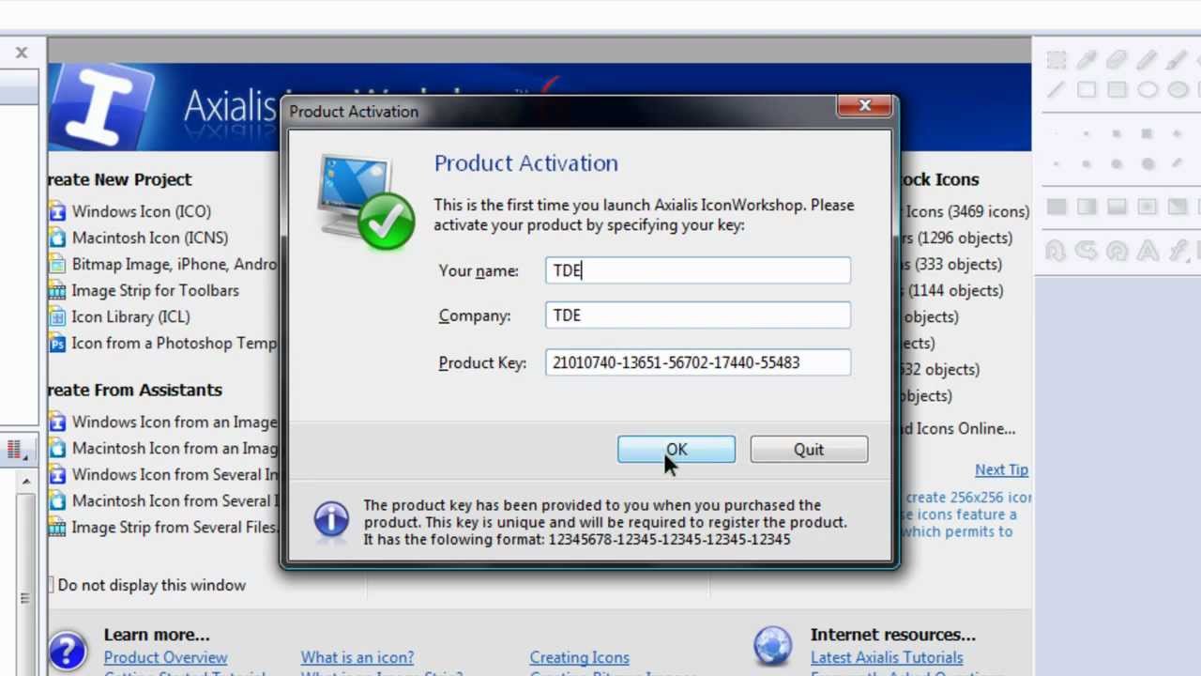Select the Pencil tool in the drawing toolbar
The height and width of the screenshot is (676, 1201).
pyautogui.click(x=1147, y=59)
